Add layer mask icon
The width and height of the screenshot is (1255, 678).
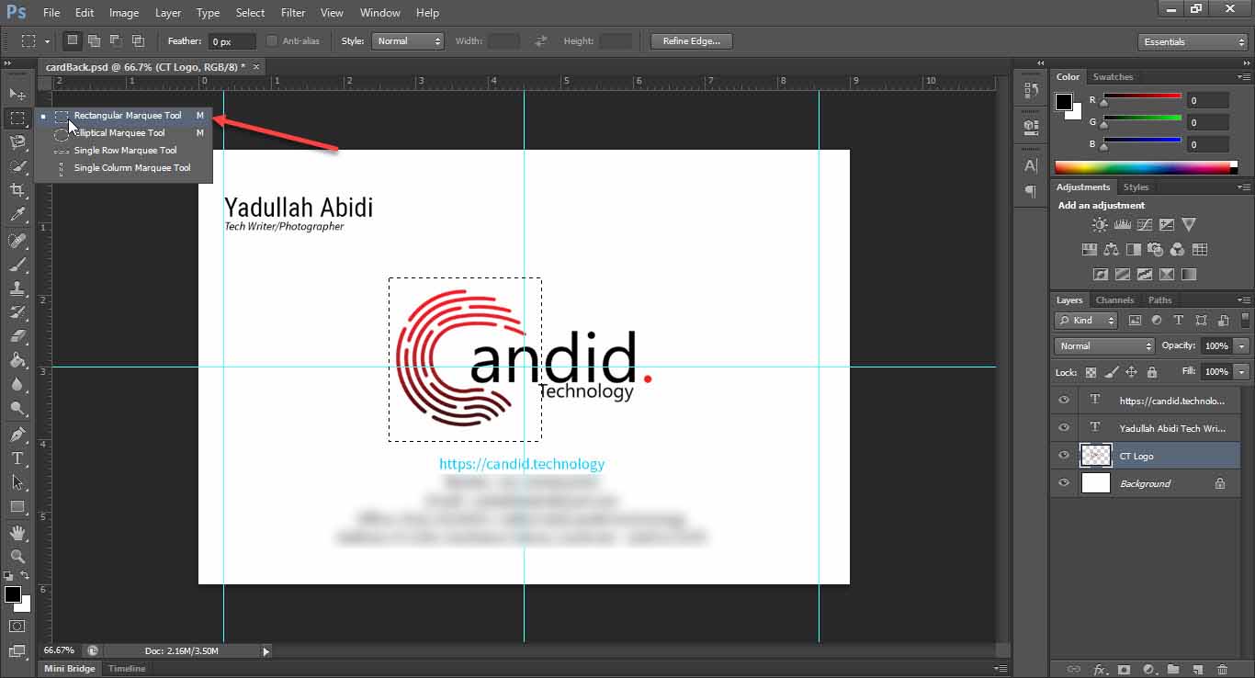(1123, 670)
